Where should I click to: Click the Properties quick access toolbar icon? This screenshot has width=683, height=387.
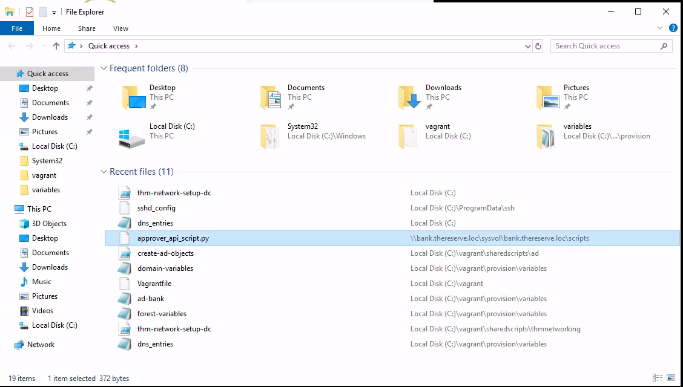coord(30,12)
